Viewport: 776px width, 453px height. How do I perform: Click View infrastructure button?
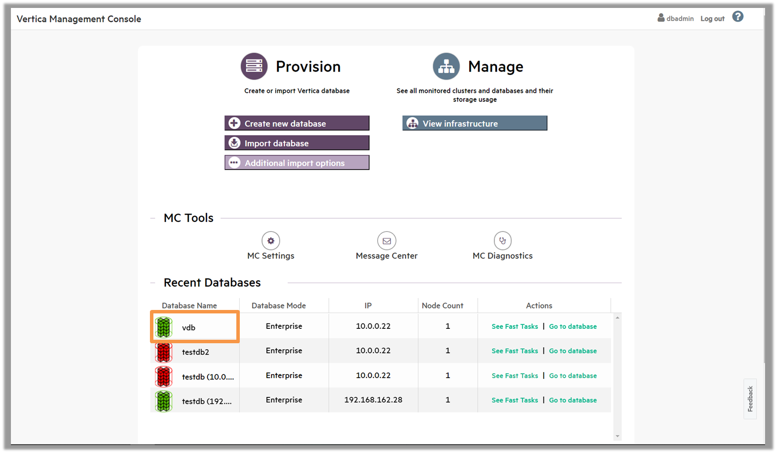(474, 123)
